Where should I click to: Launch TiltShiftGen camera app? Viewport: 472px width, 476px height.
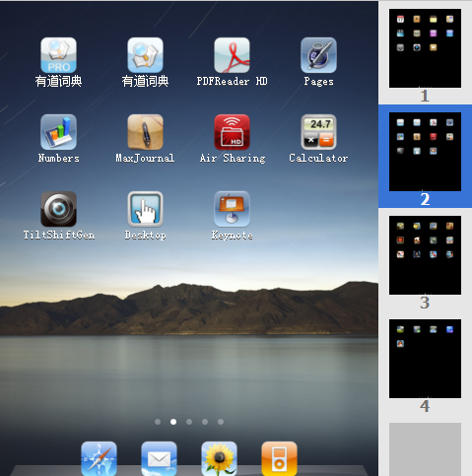point(58,209)
